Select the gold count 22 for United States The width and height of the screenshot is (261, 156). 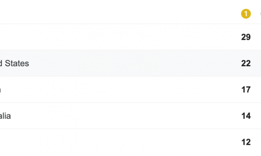tap(246, 63)
